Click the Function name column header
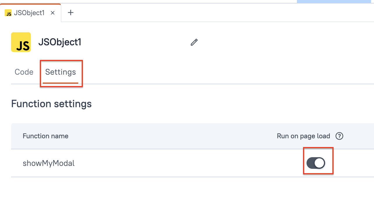 click(46, 136)
